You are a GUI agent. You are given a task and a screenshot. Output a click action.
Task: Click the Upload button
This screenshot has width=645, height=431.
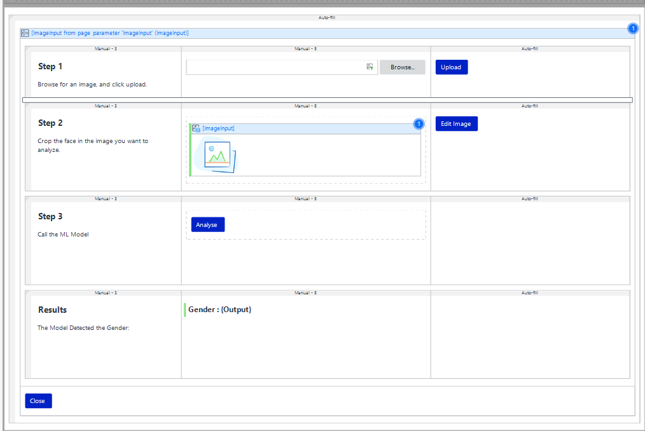click(x=451, y=67)
